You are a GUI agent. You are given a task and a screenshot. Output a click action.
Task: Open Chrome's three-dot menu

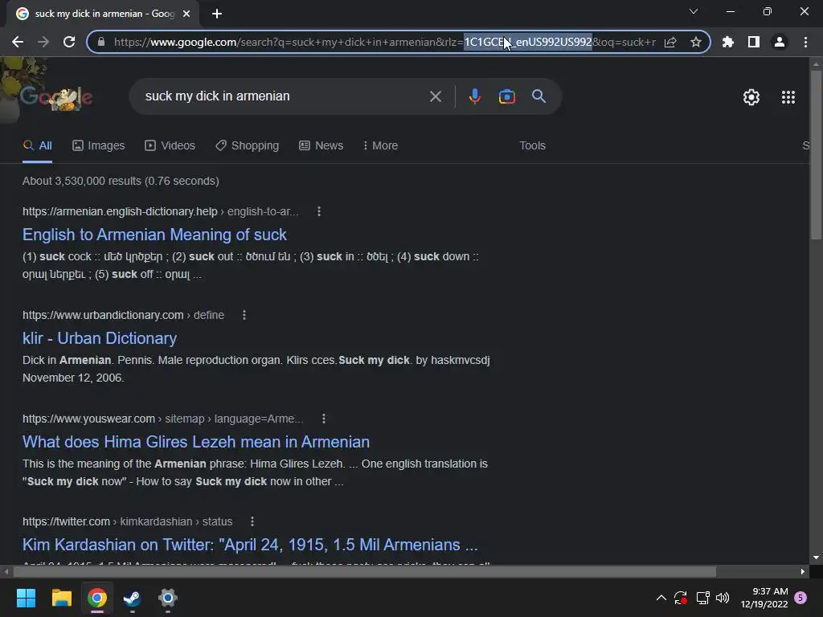point(805,42)
